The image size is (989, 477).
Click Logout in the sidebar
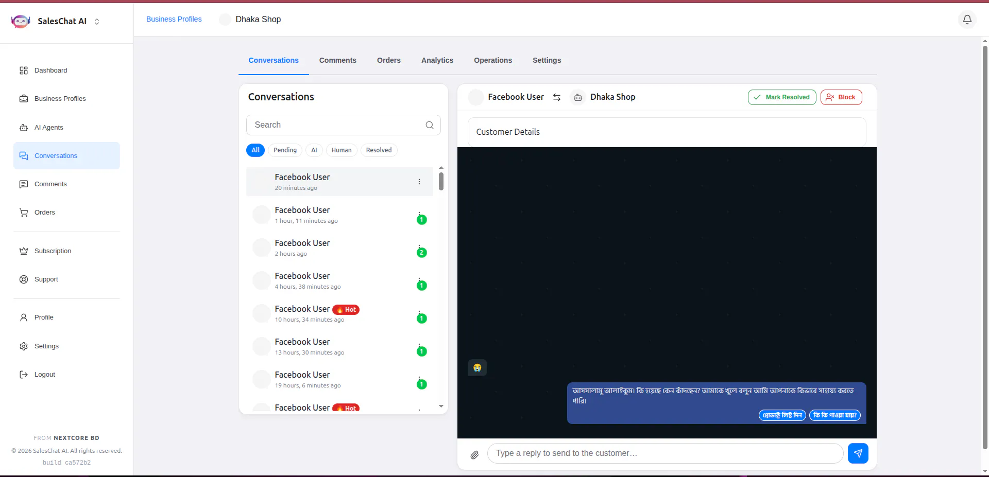click(66, 375)
